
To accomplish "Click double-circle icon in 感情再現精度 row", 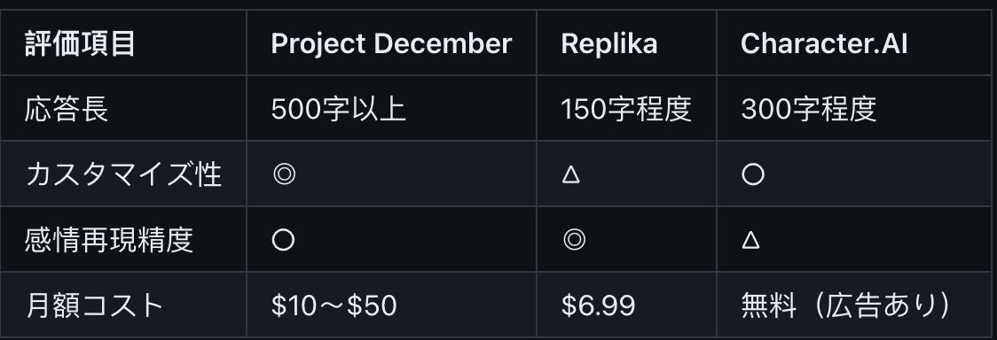I will pyautogui.click(x=574, y=241).
